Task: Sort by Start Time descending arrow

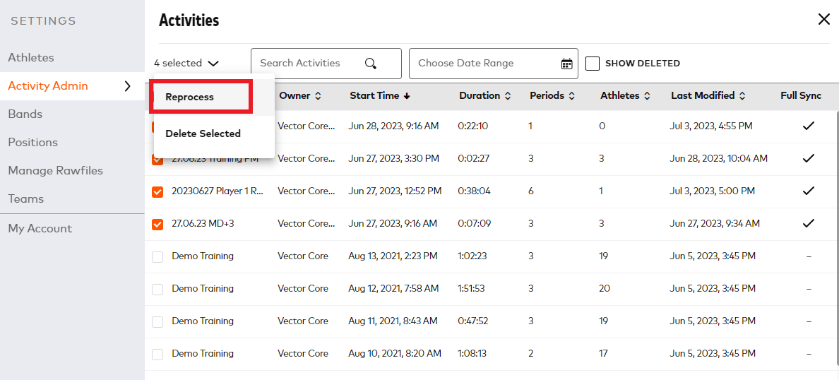Action: 407,96
